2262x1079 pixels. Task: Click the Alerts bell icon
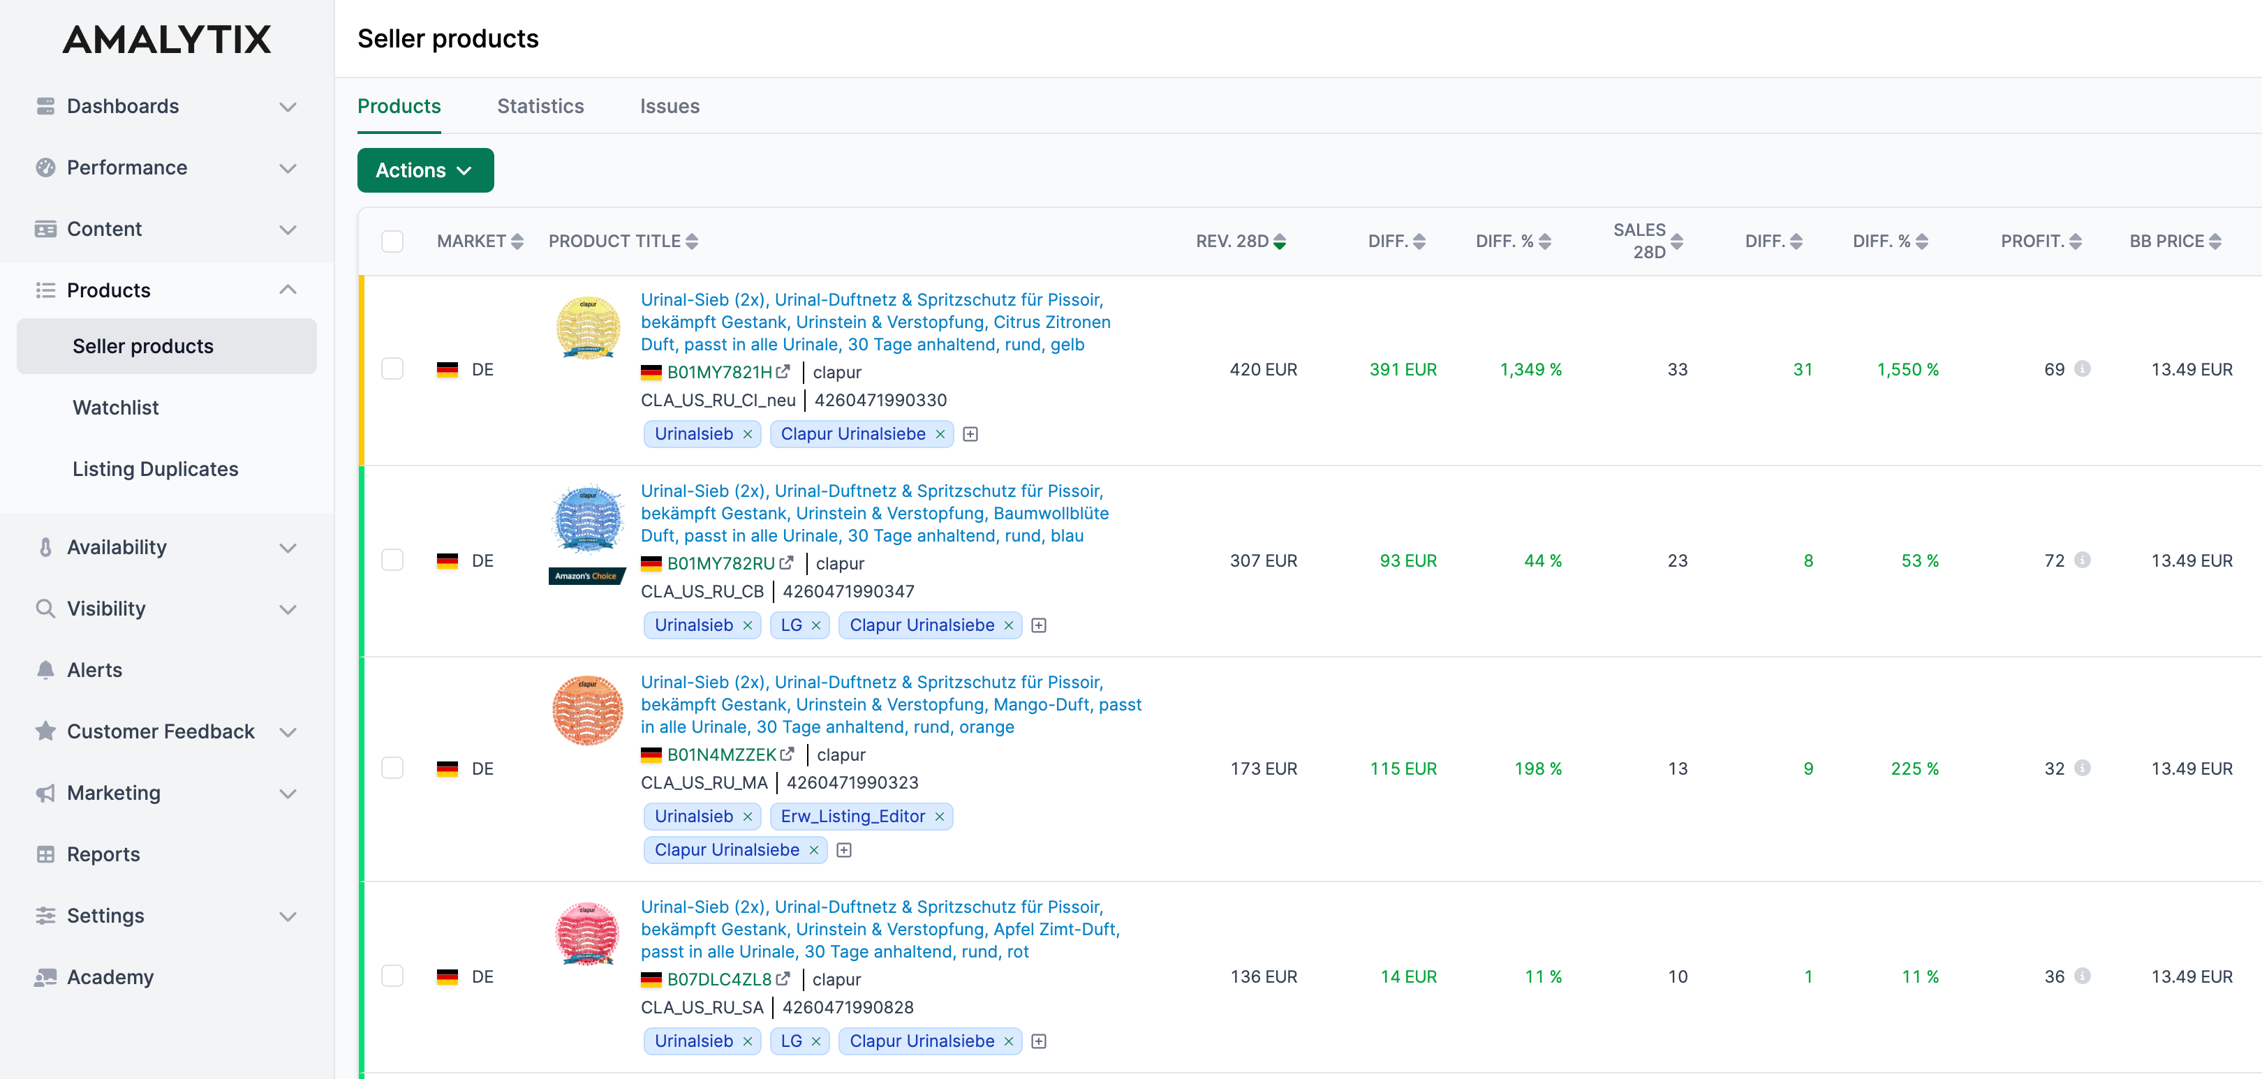click(x=47, y=670)
